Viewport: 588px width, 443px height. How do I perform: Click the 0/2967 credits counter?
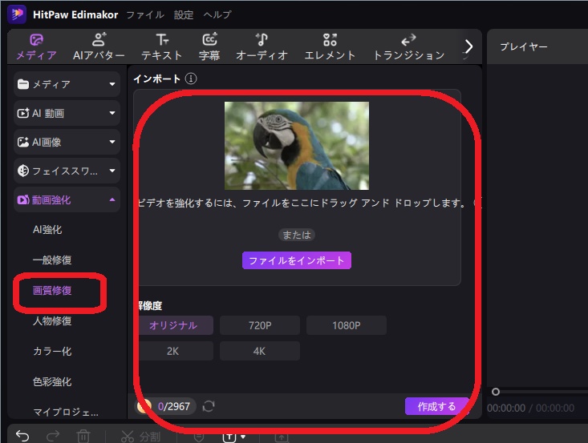click(x=173, y=406)
